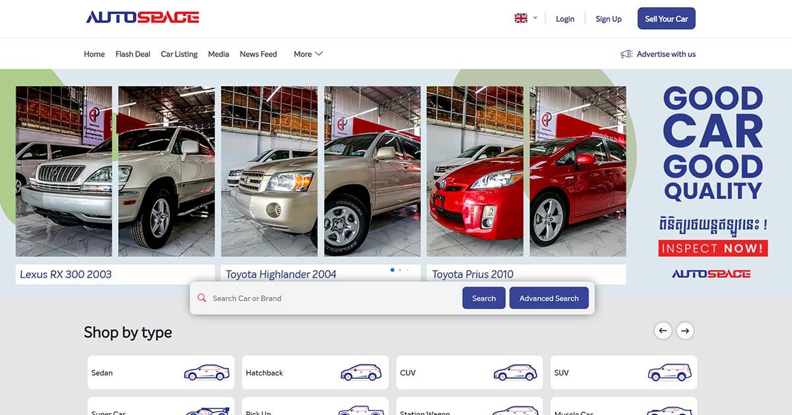Click the CUV car icon
This screenshot has width=792, height=415.
(x=515, y=372)
